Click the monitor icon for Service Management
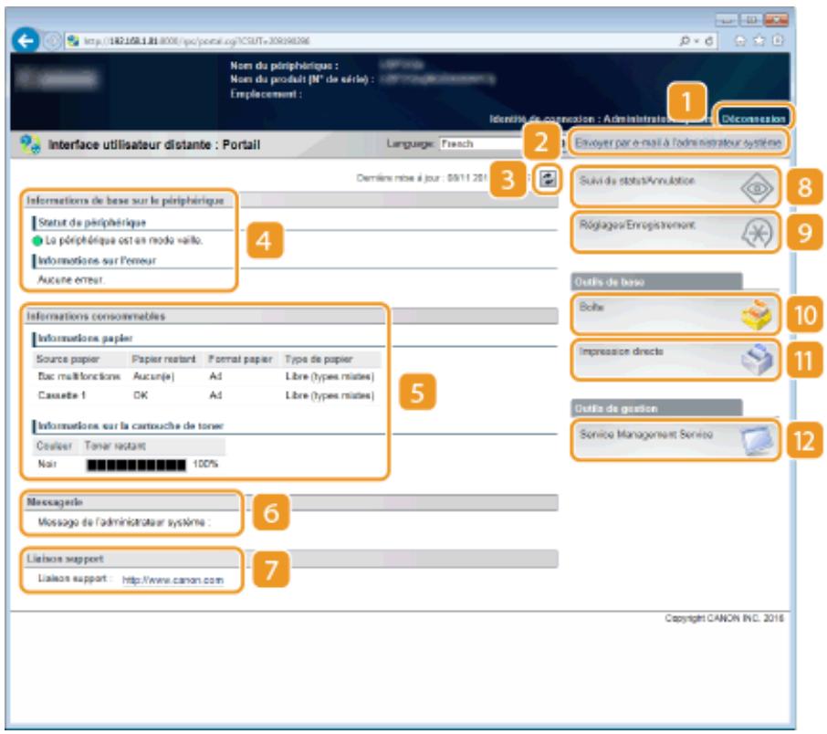Viewport: 827px width, 734px height. (757, 441)
